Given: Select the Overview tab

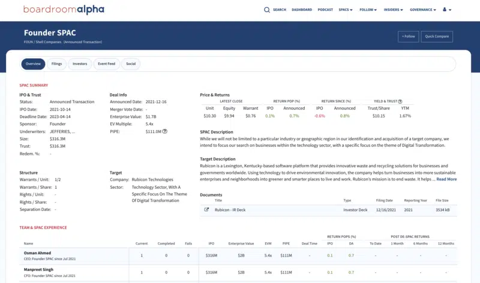Looking at the screenshot, I should click(x=33, y=64).
